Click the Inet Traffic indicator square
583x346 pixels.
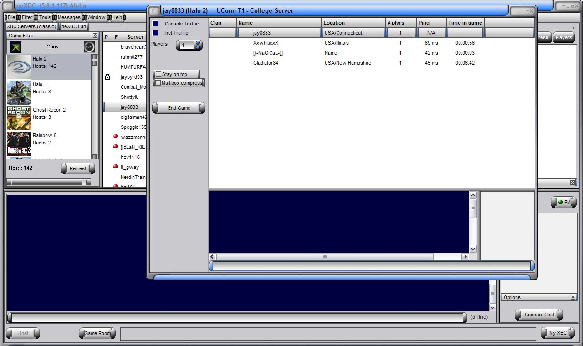coord(155,33)
